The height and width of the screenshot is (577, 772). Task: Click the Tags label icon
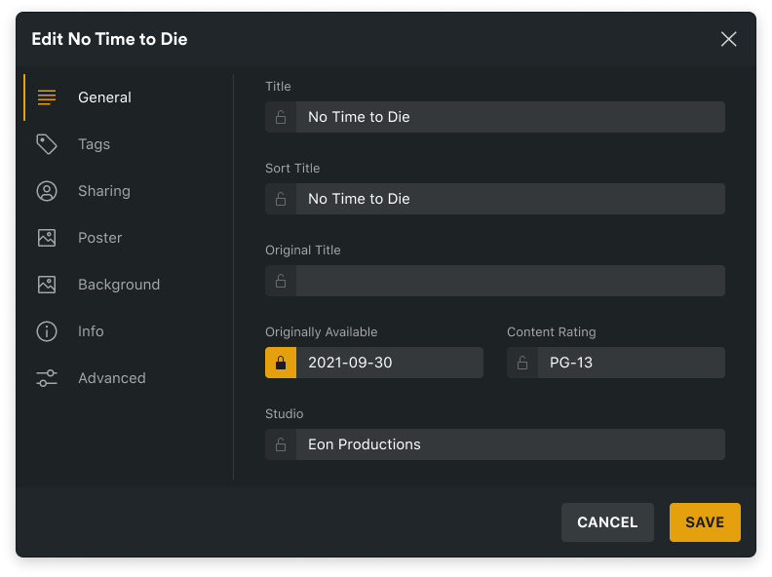click(47, 144)
